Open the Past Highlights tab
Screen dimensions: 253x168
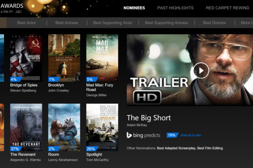point(175,8)
